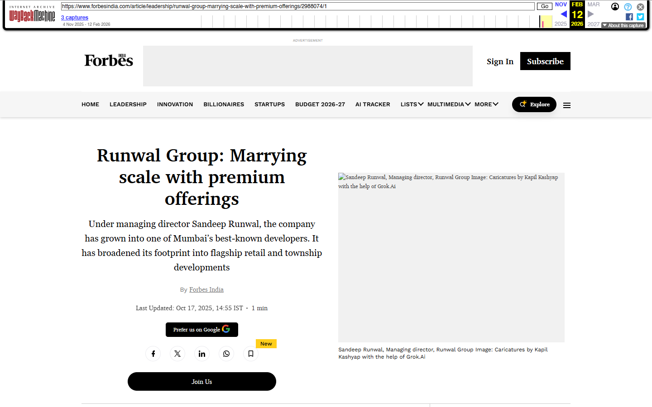Select NOV month in Wayback timeline
The image size is (652, 407).
tap(561, 5)
